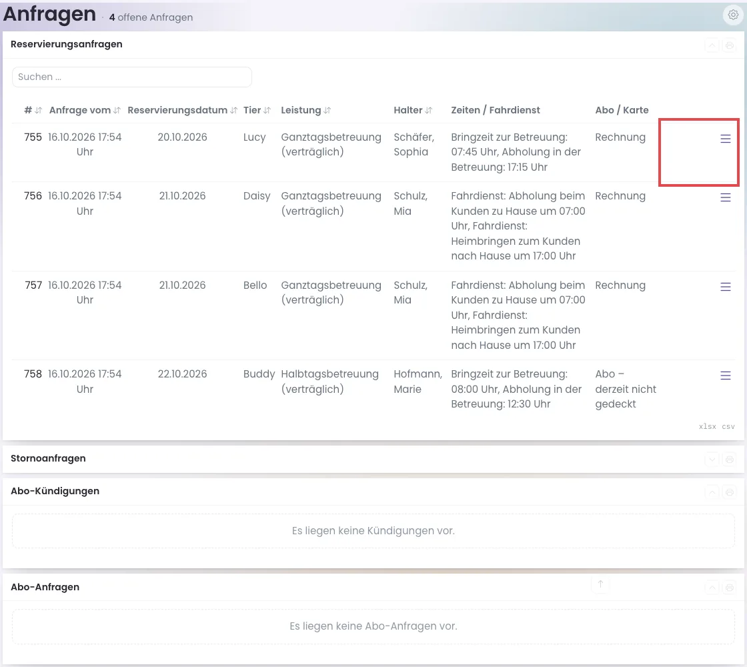Print the Reservierungsanfragen section
Image resolution: width=747 pixels, height=667 pixels.
click(730, 46)
